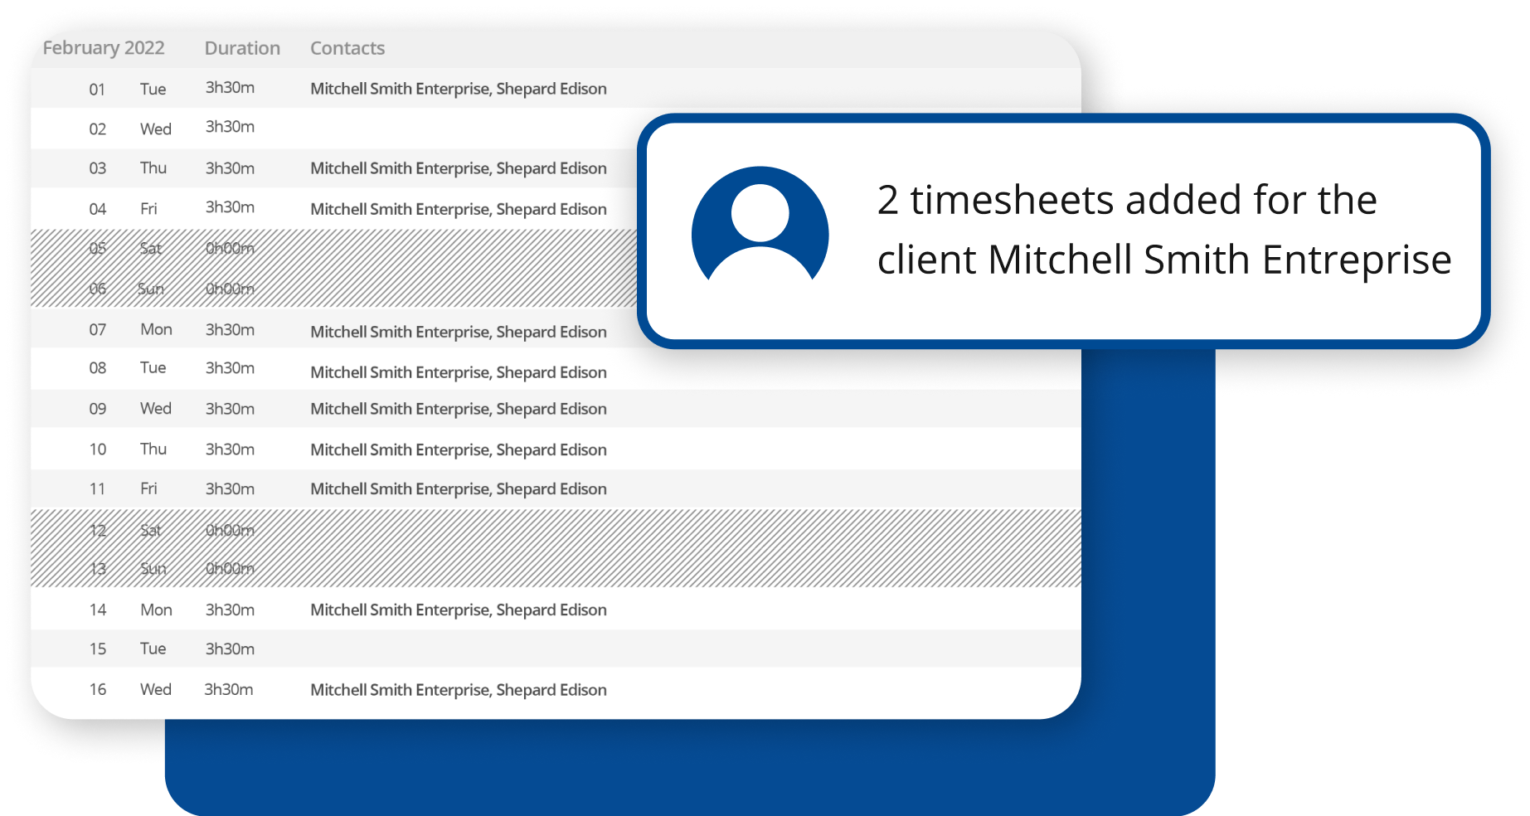
Task: Select 3h30m duration for 01 Tue
Action: [230, 87]
